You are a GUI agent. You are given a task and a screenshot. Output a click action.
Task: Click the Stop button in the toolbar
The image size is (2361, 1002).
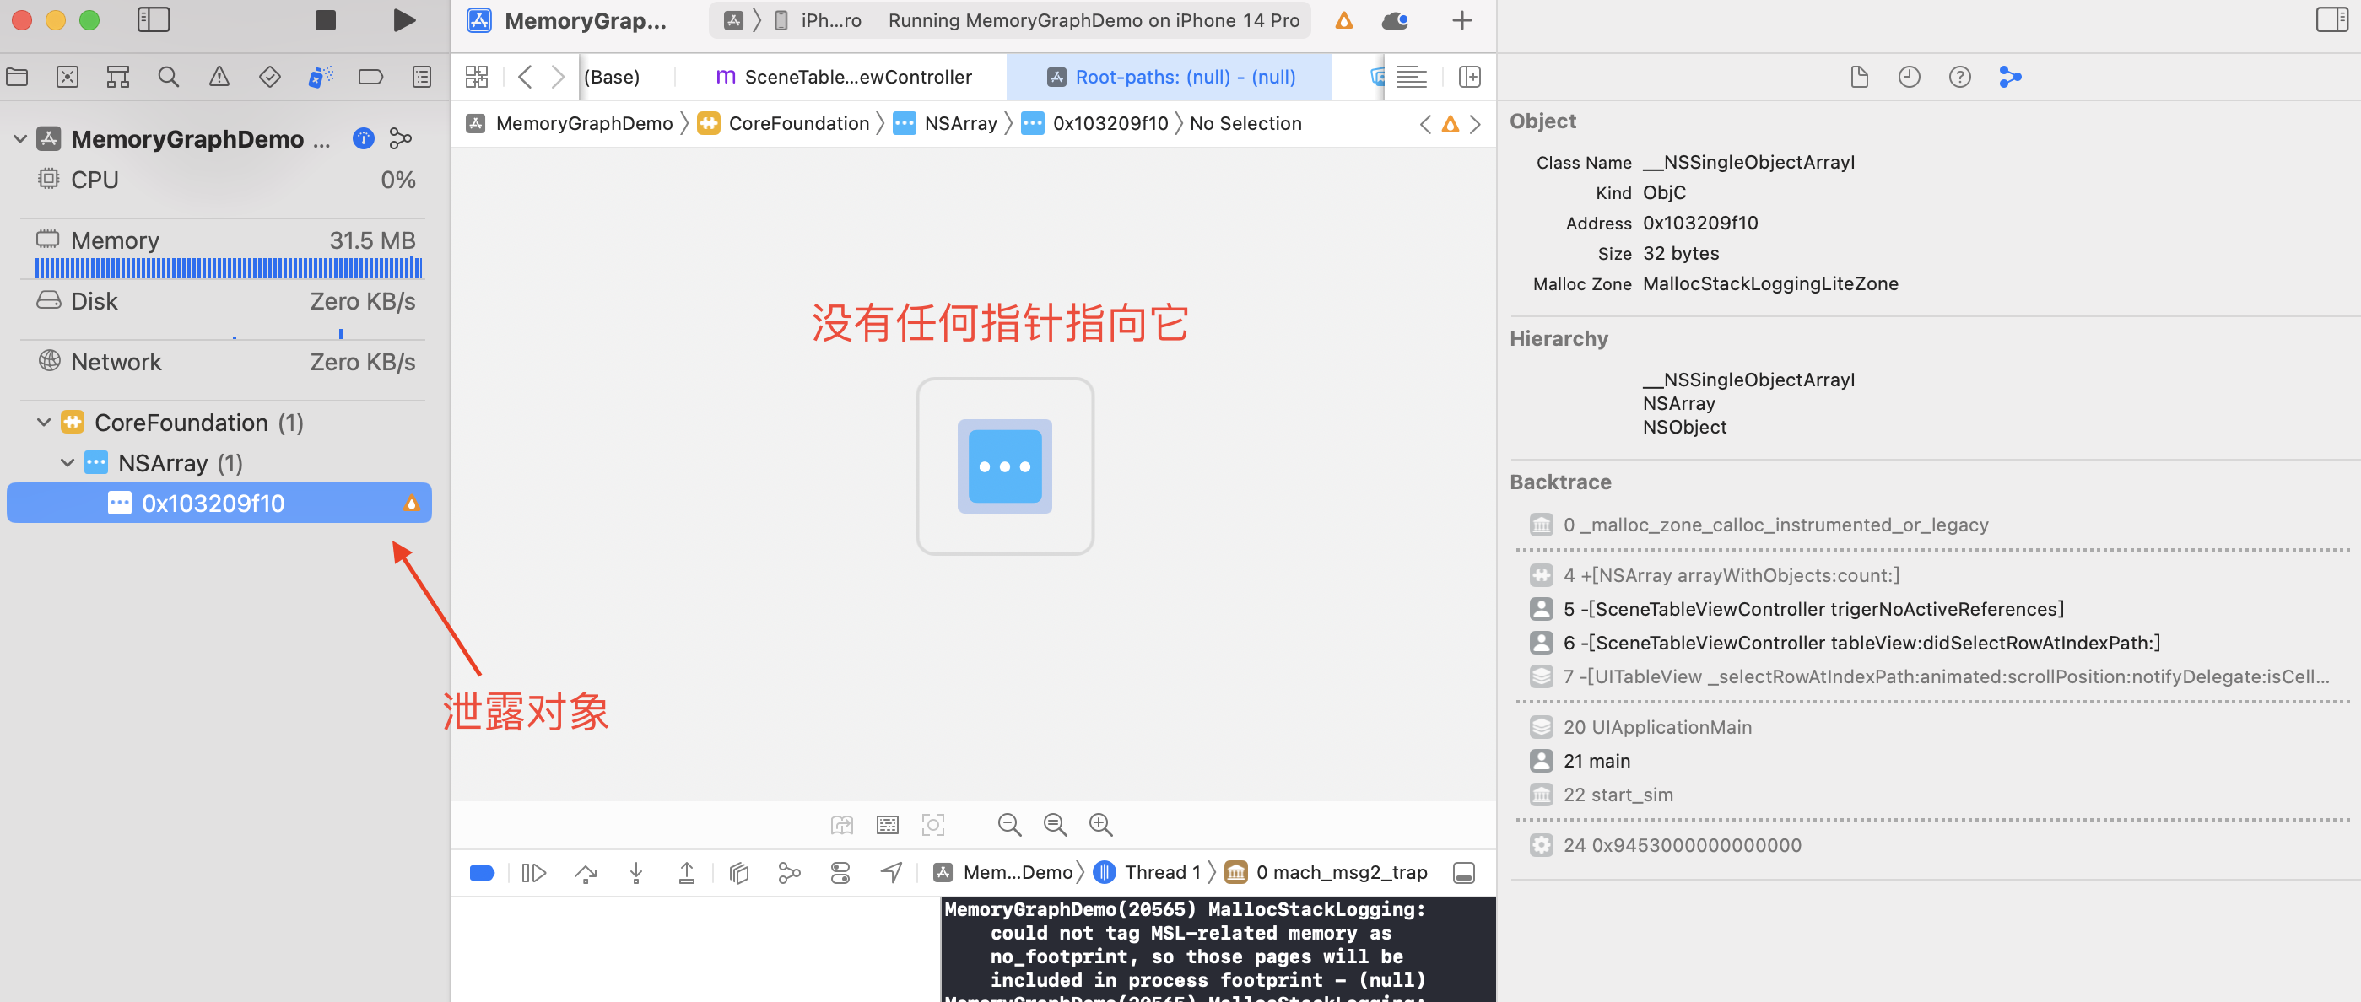pyautogui.click(x=326, y=20)
